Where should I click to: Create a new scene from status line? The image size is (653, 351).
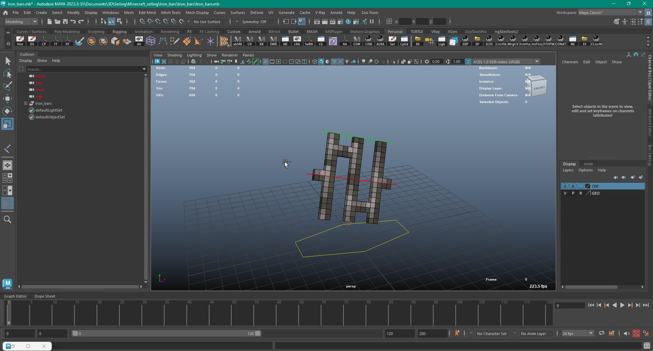click(x=50, y=21)
